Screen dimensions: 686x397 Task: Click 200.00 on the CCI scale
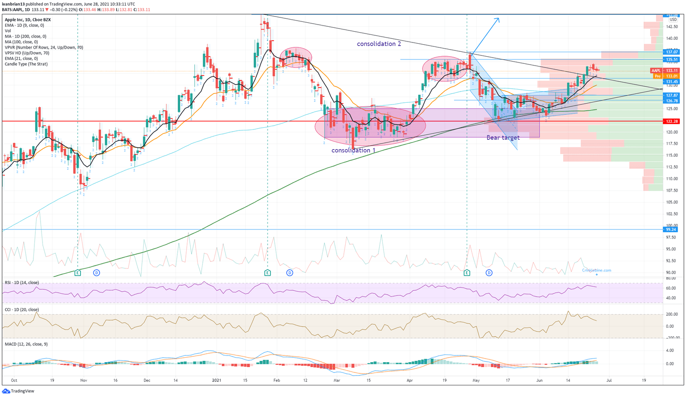672,314
